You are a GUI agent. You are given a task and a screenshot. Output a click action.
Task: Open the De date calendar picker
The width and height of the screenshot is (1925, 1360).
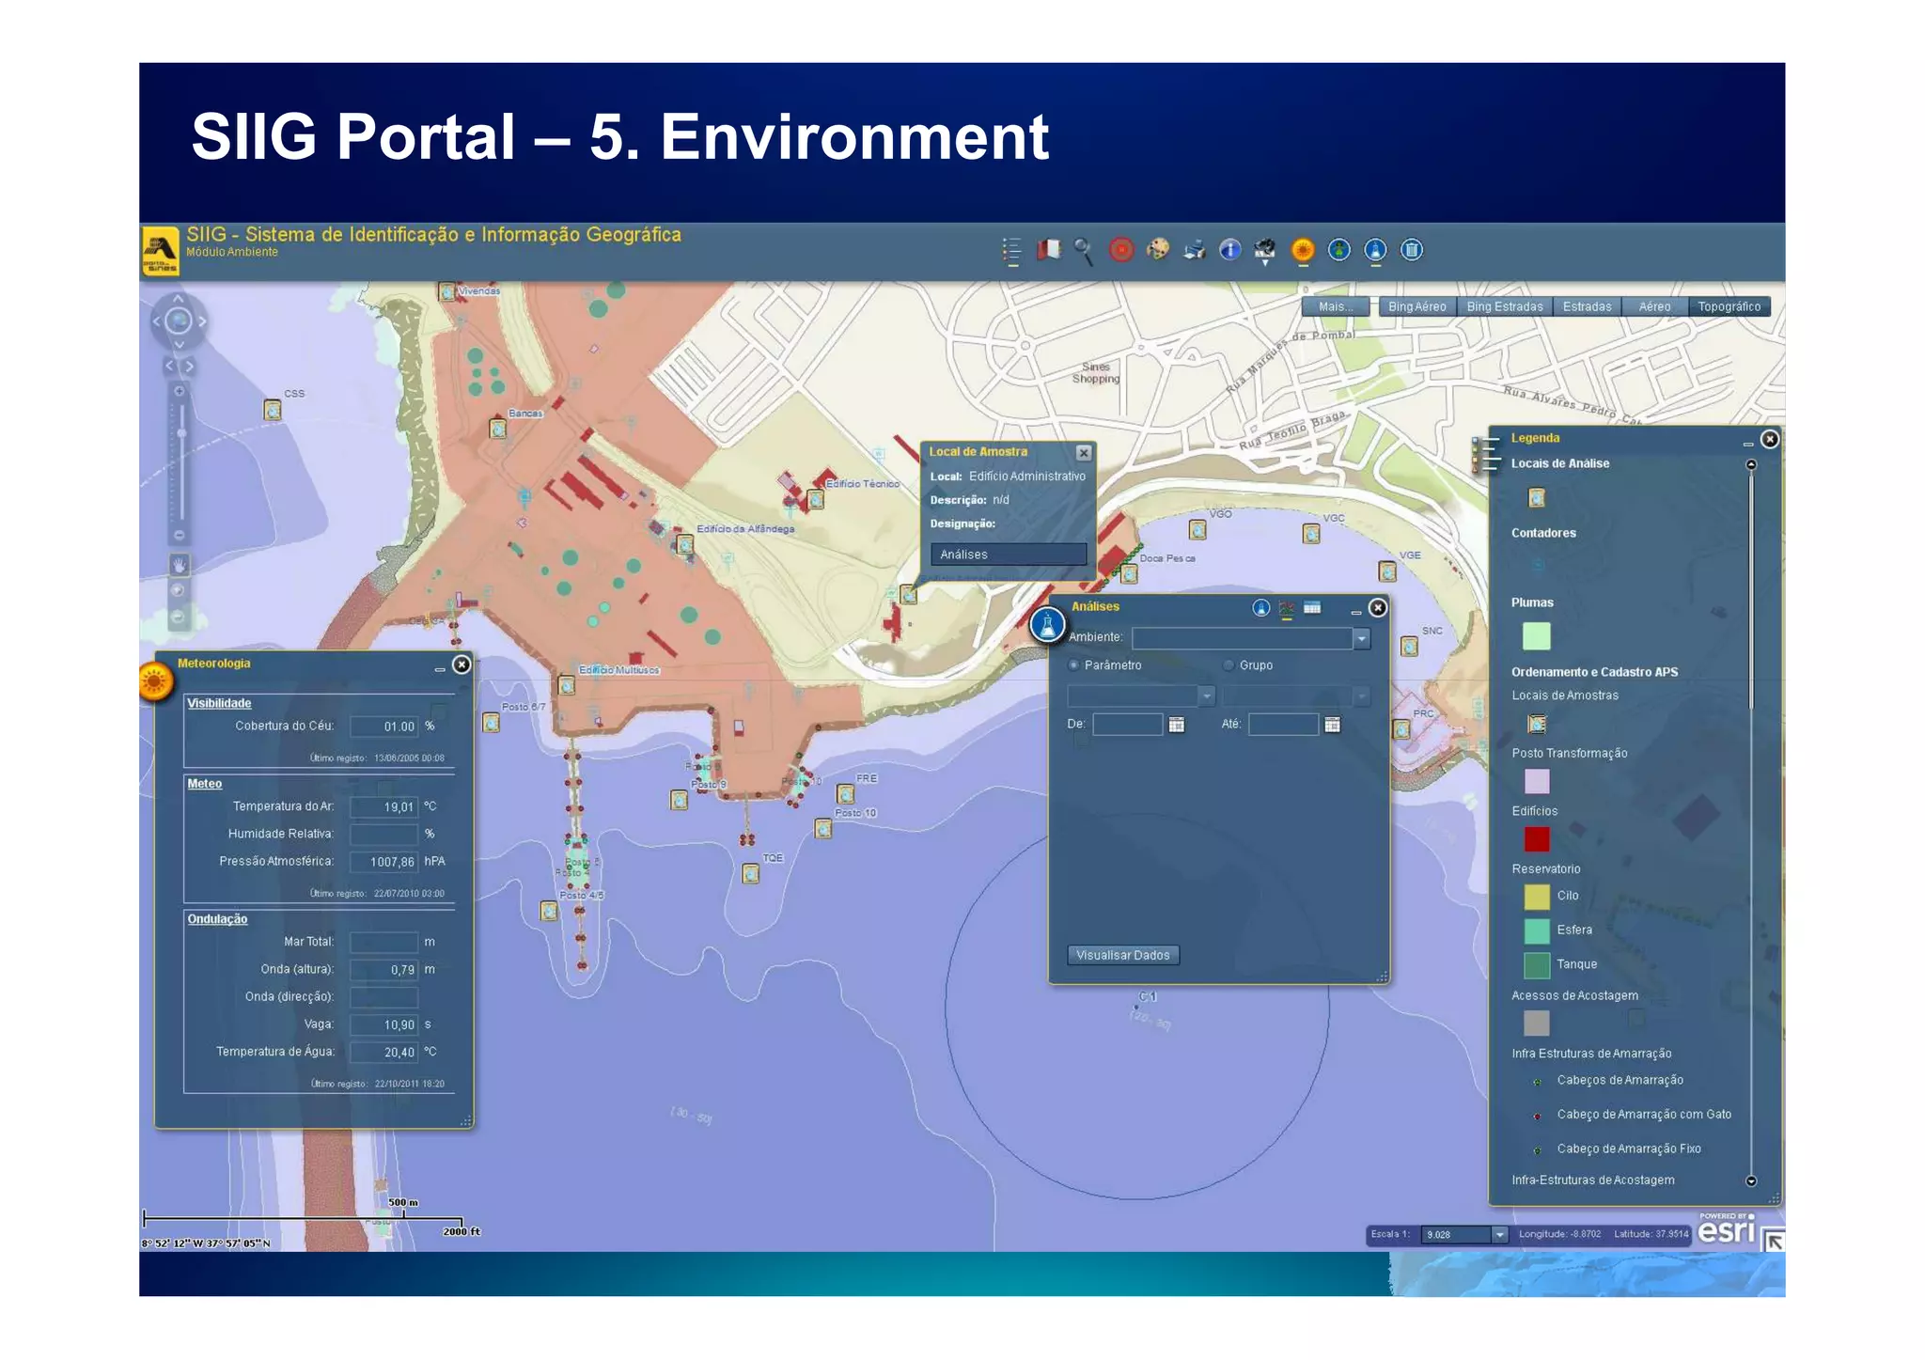[1176, 725]
